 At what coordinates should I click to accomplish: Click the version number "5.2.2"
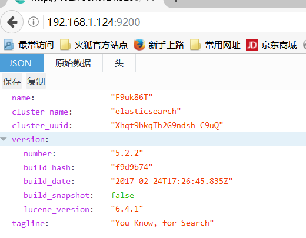[x=127, y=153]
